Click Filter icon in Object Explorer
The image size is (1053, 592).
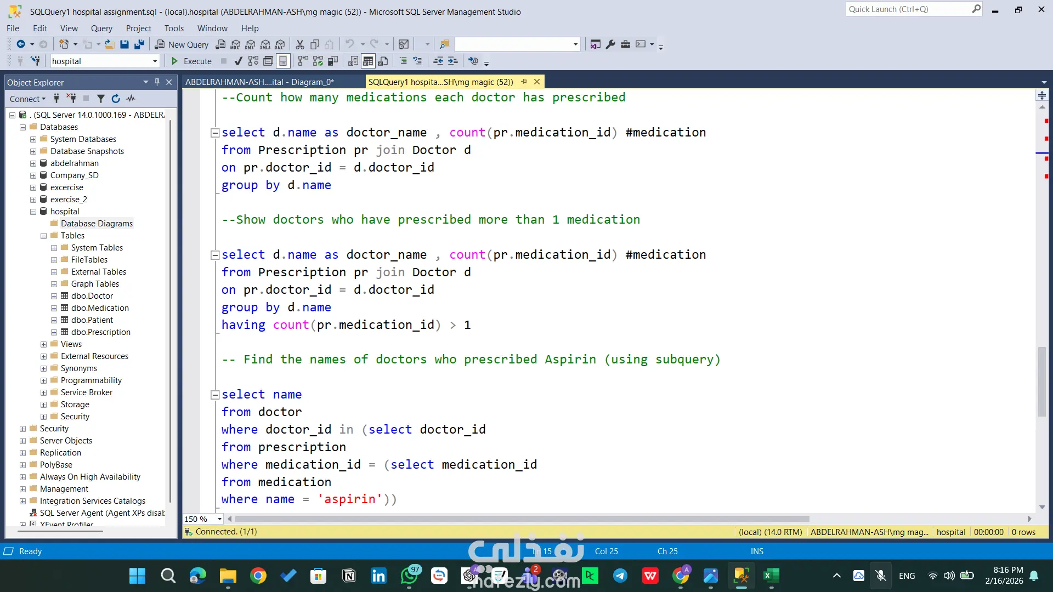coord(101,99)
